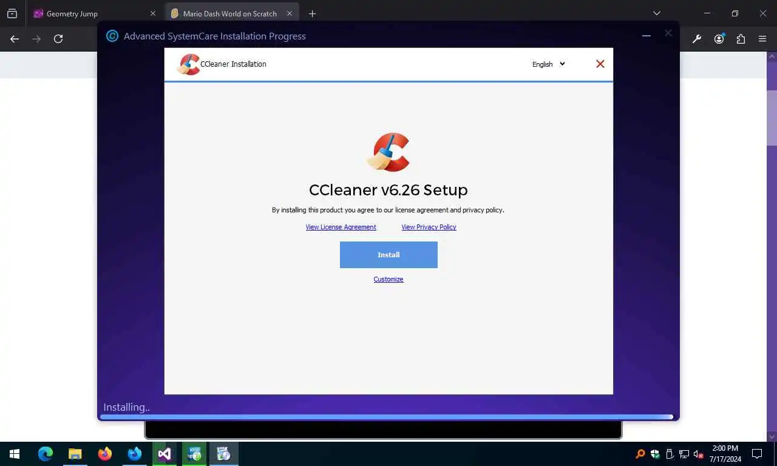Open the second installer setup icon in taskbar
Image resolution: width=777 pixels, height=466 pixels.
[223, 454]
